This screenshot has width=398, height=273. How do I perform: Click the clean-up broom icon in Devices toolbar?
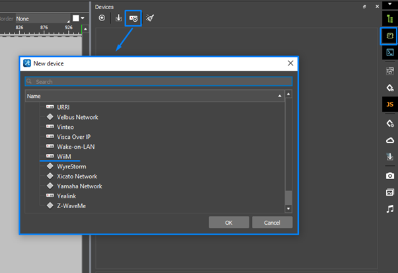tap(150, 19)
